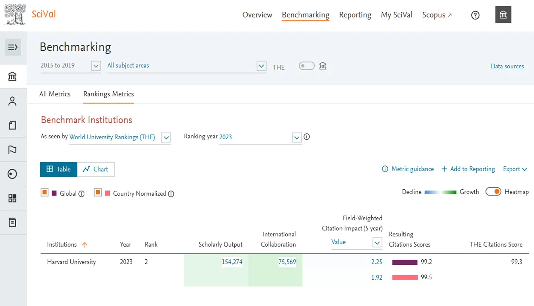The width and height of the screenshot is (534, 306).
Task: Select the Institutions icon in the sidebar
Action: (x=13, y=76)
